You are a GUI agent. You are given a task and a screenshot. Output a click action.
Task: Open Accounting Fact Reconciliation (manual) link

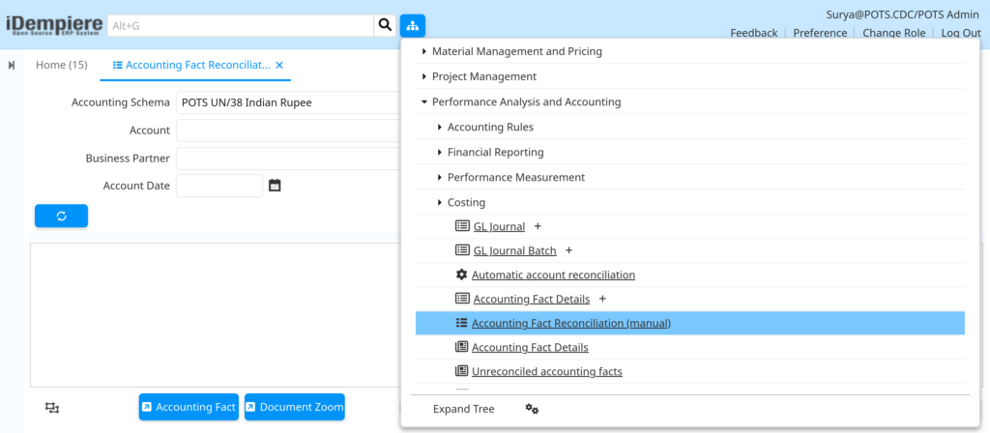pyautogui.click(x=570, y=323)
